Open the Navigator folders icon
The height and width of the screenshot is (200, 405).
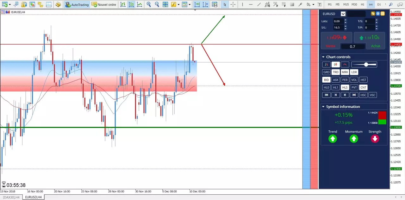coord(40,4)
